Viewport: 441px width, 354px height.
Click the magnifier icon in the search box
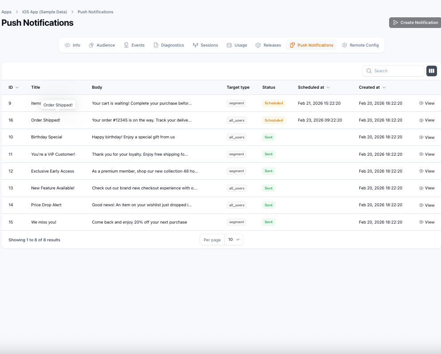tap(369, 71)
